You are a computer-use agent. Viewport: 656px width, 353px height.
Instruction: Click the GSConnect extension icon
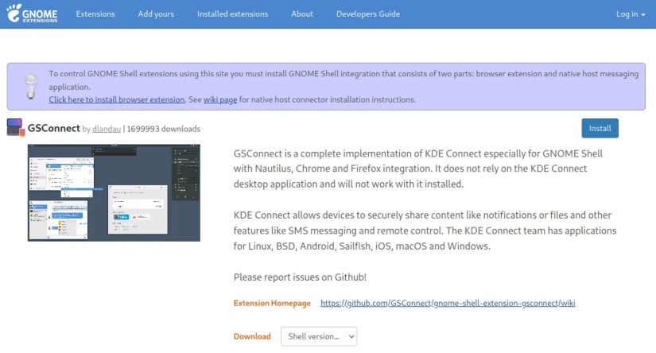(x=15, y=128)
